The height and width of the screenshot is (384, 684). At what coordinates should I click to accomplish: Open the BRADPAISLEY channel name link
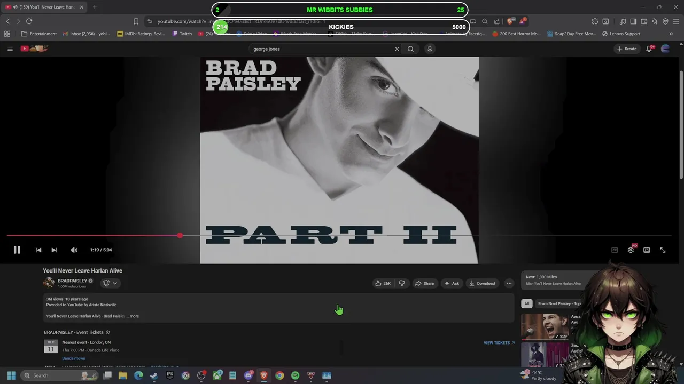click(72, 281)
